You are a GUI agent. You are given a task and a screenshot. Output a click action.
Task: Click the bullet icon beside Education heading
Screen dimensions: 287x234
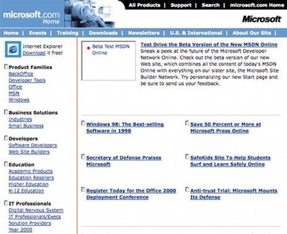pyautogui.click(x=6, y=164)
